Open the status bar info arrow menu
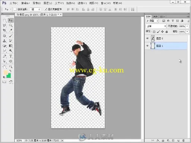191x143 pixels. [x=62, y=140]
